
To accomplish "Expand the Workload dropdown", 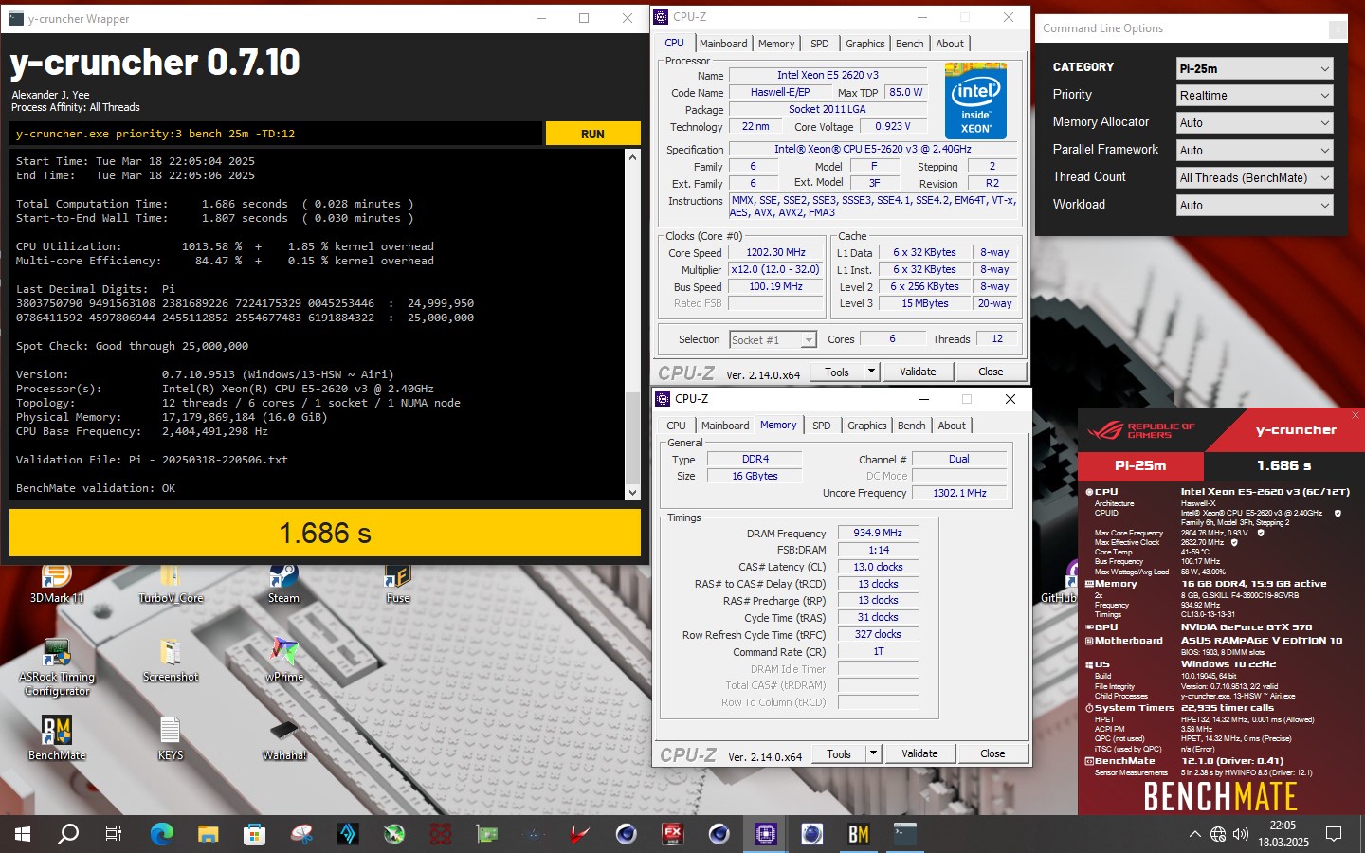I will pyautogui.click(x=1255, y=205).
